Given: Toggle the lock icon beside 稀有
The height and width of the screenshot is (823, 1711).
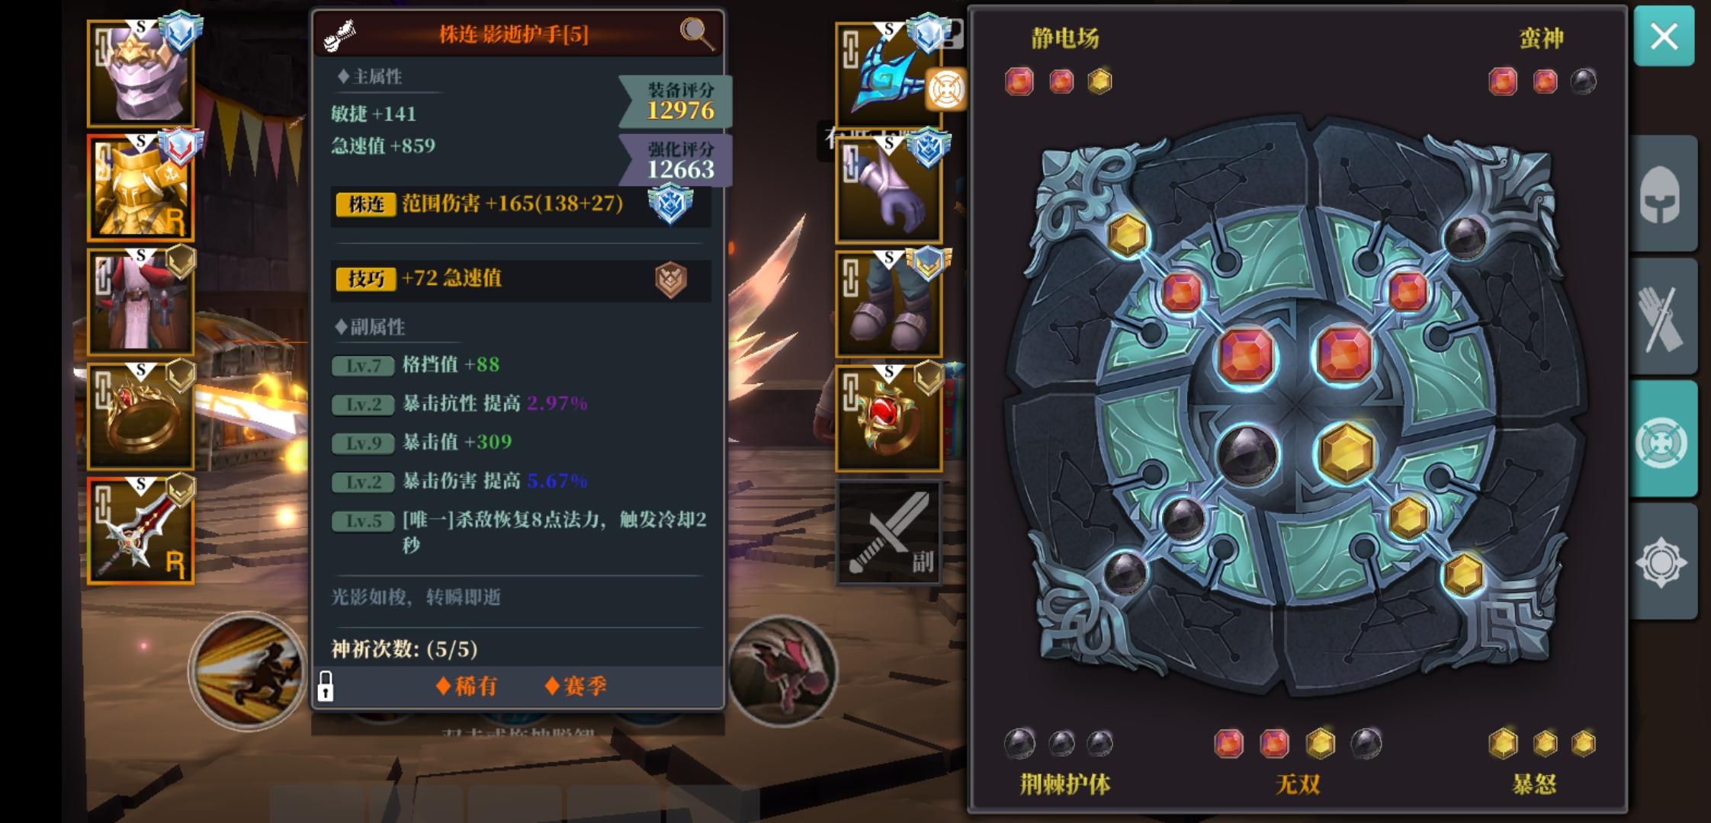Looking at the screenshot, I should click(x=325, y=686).
